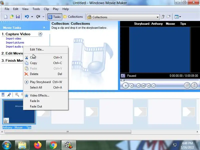The width and height of the screenshot is (200, 150).
Task: Click the video effect star cell on the clip
Action: click(x=6, y=120)
